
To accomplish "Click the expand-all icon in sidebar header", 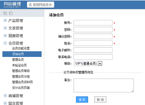I will tap(5, 13).
